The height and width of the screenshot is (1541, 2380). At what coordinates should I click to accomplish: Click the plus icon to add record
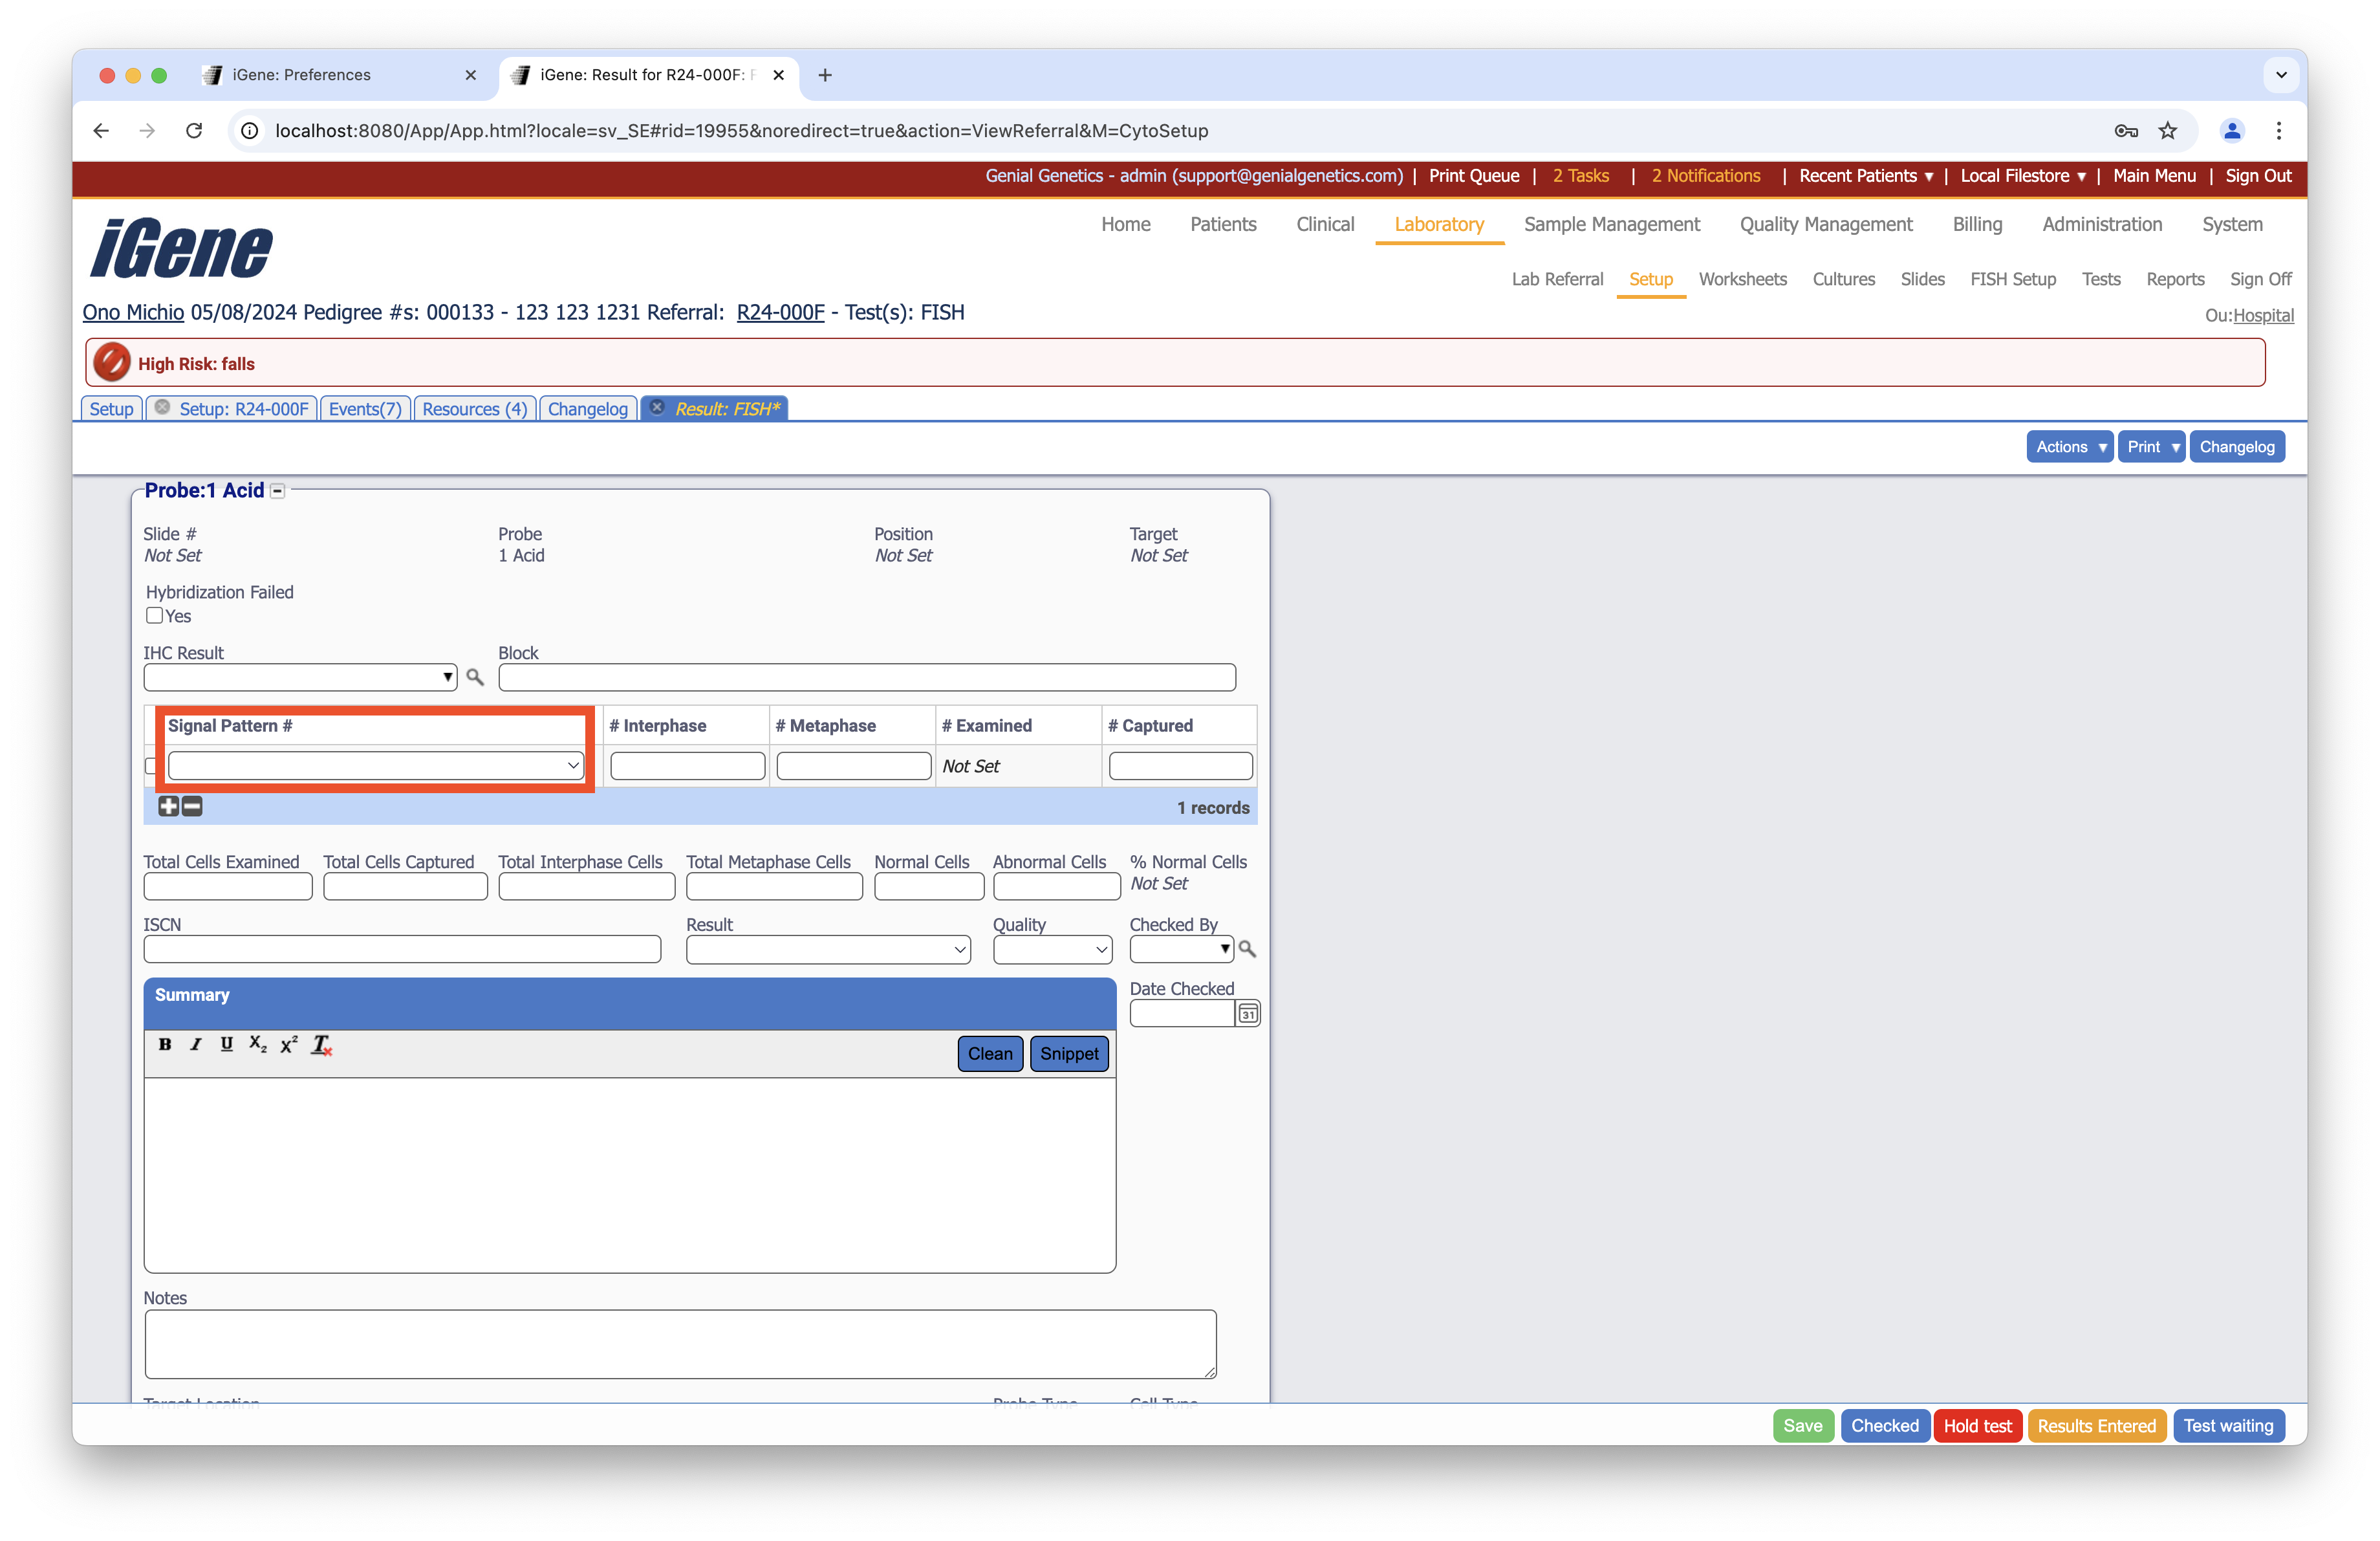[x=168, y=806]
